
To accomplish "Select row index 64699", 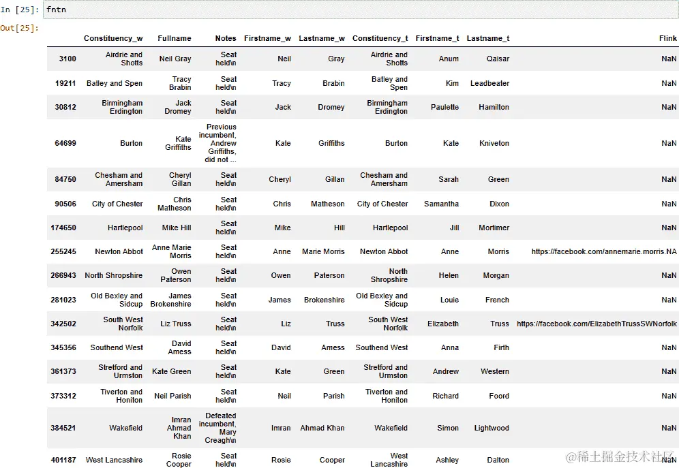I will click(x=65, y=143).
